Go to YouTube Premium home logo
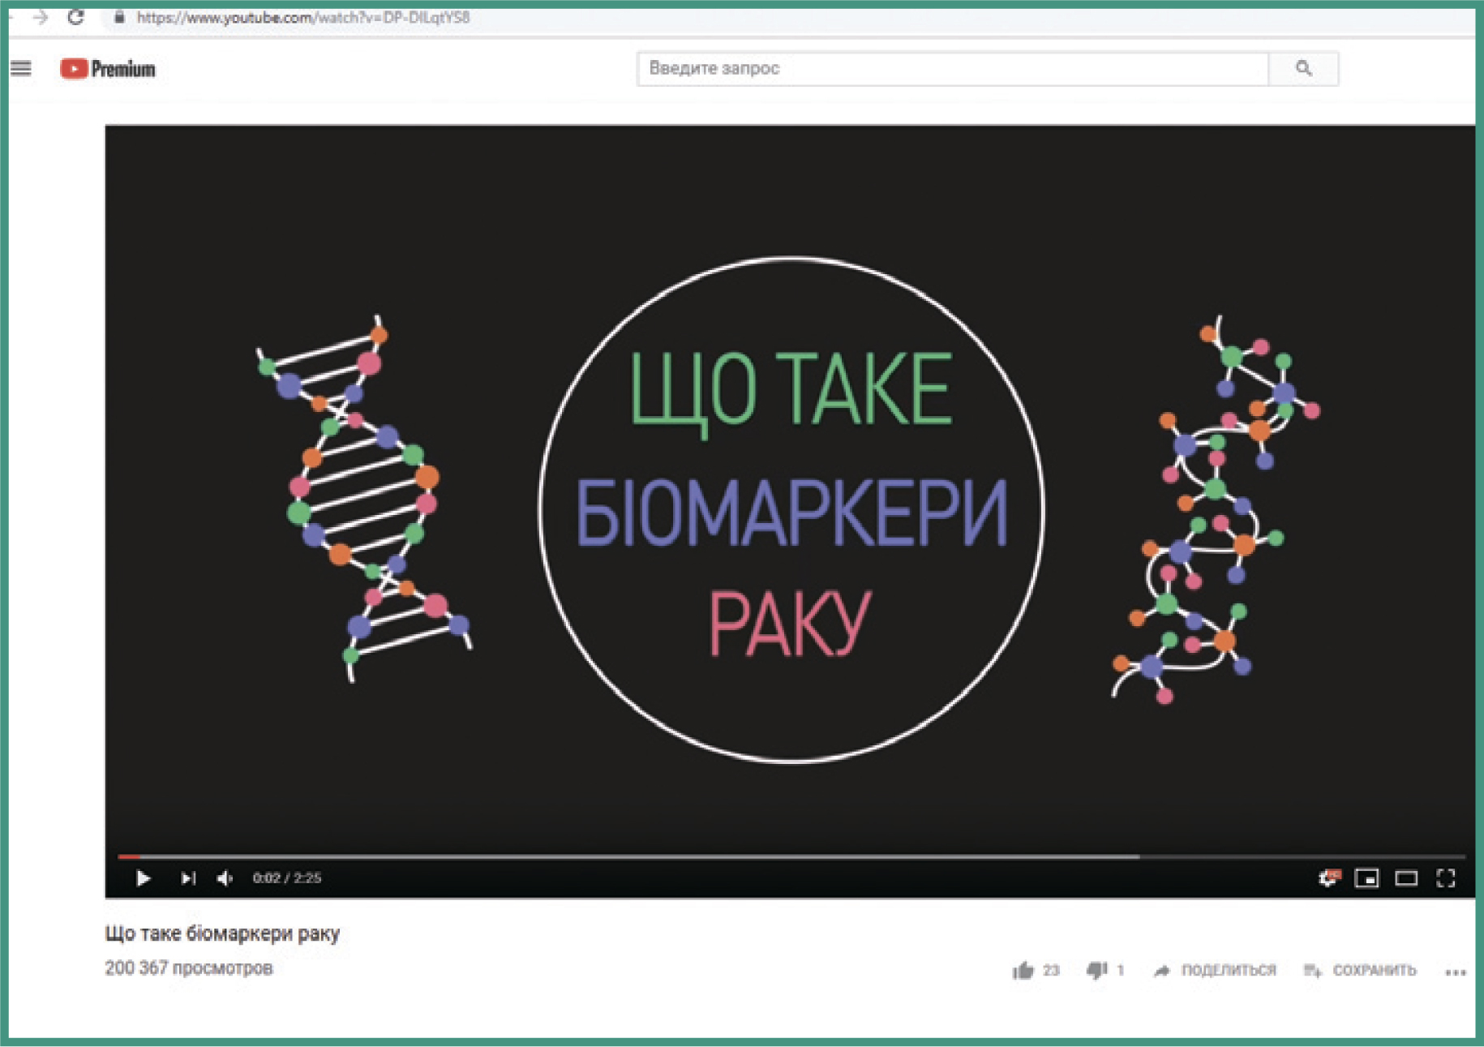This screenshot has width=1484, height=1047. pyautogui.click(x=107, y=69)
